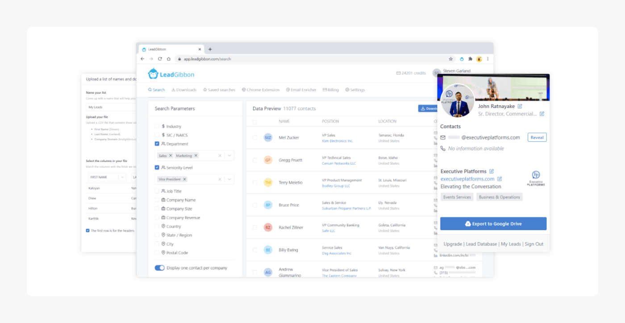The height and width of the screenshot is (323, 625).
Task: Click the LeadGibbon logo
Action: 171,73
